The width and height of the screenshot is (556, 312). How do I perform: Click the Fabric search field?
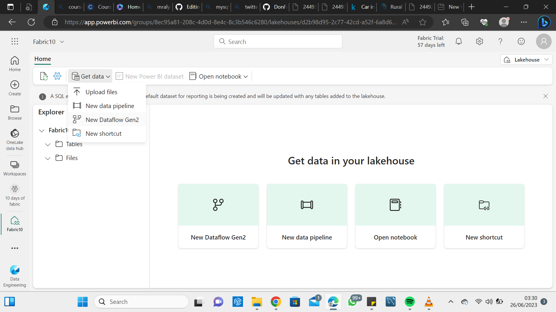tap(277, 41)
